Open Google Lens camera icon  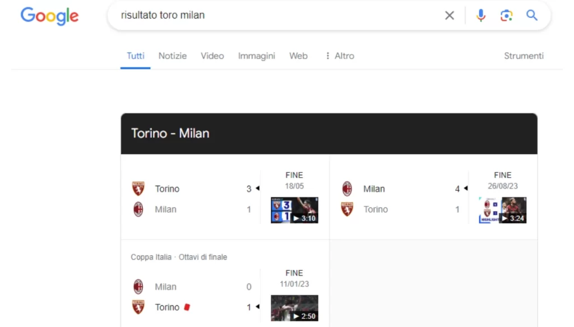pos(506,16)
